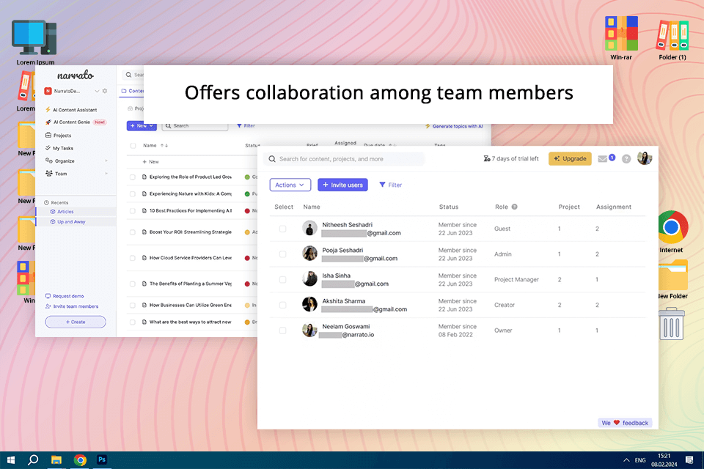The height and width of the screenshot is (469, 704).
Task: Click the Narrato logo
Action: pos(76,75)
